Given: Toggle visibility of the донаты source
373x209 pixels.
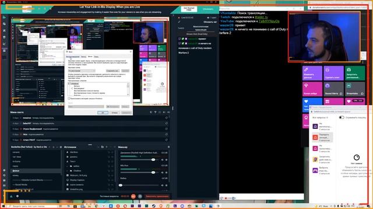Looking at the screenshot, I should (112, 157).
